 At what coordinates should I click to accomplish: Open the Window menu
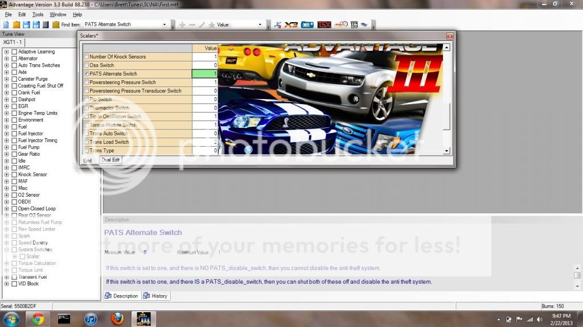58,14
